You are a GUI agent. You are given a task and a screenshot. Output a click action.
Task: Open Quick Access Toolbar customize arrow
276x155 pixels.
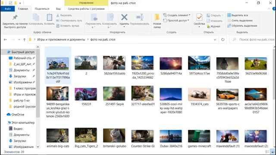pos(20,3)
